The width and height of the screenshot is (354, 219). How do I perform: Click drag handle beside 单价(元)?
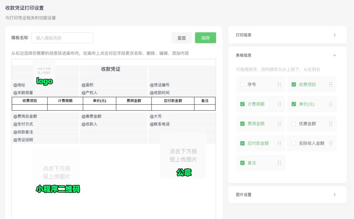point(331,104)
